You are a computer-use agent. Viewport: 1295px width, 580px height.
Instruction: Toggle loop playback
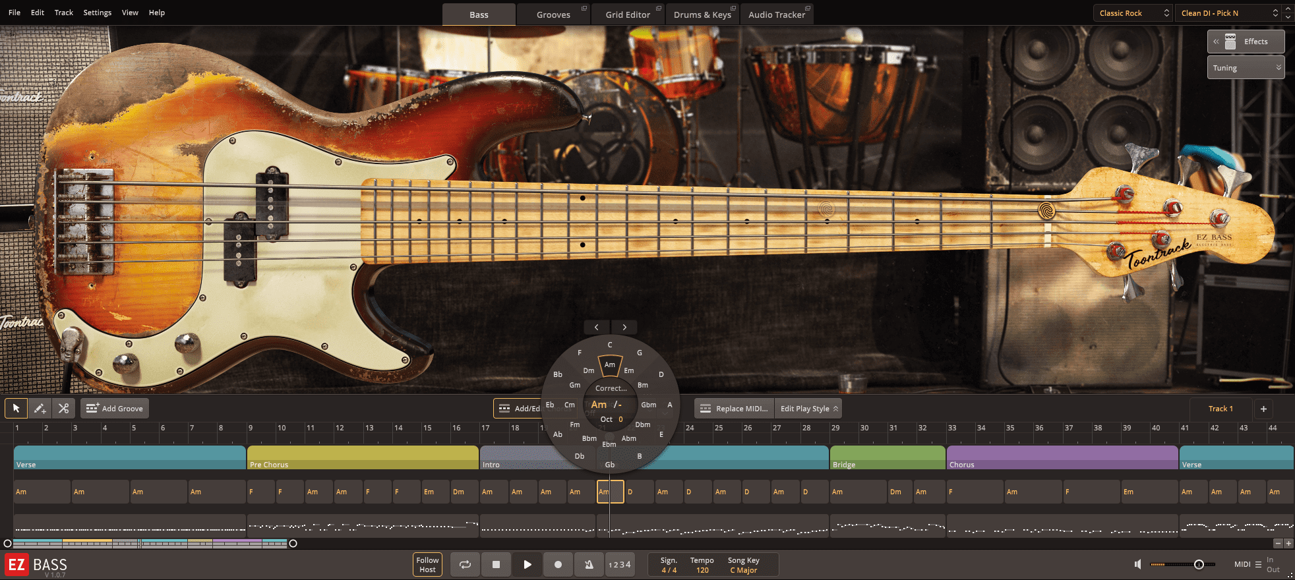(465, 564)
